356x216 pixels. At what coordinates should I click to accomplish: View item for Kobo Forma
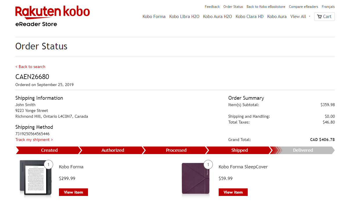tap(73, 192)
